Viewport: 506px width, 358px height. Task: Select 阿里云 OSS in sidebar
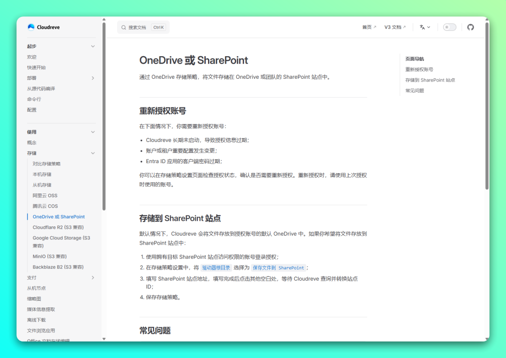tap(45, 195)
